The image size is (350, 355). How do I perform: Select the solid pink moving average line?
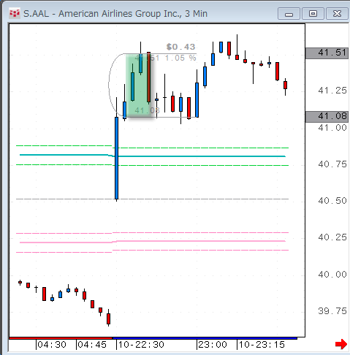pos(153,242)
